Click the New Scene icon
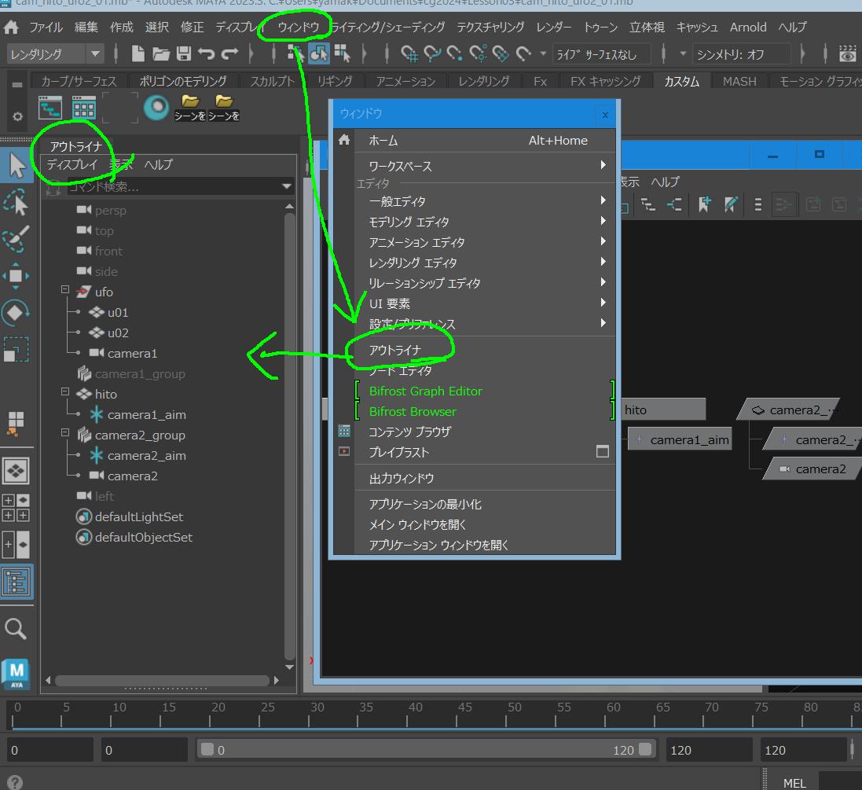 coord(138,54)
